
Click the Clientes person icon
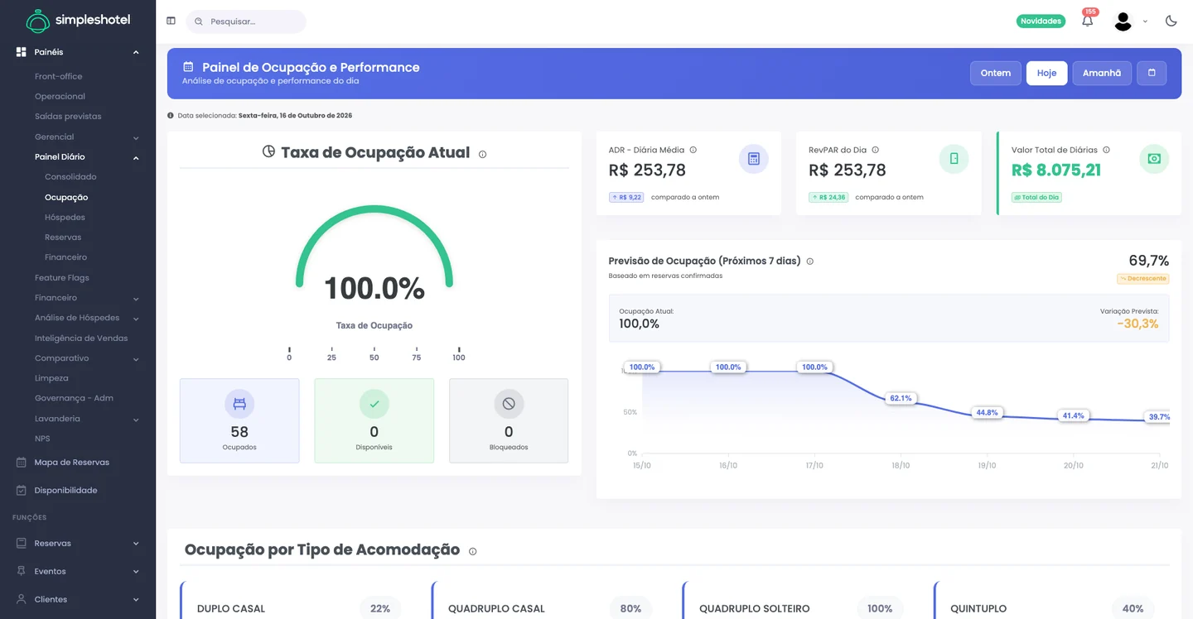coord(22,599)
